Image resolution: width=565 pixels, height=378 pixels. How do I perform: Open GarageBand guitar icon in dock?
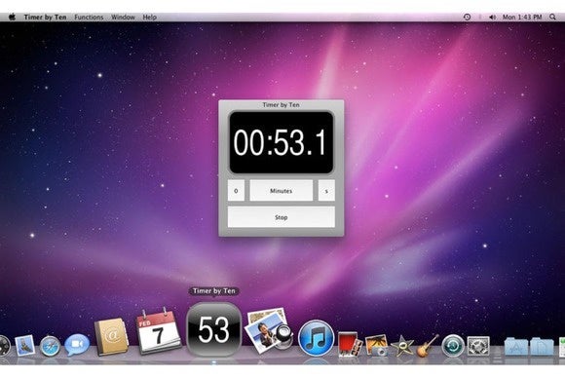click(428, 346)
